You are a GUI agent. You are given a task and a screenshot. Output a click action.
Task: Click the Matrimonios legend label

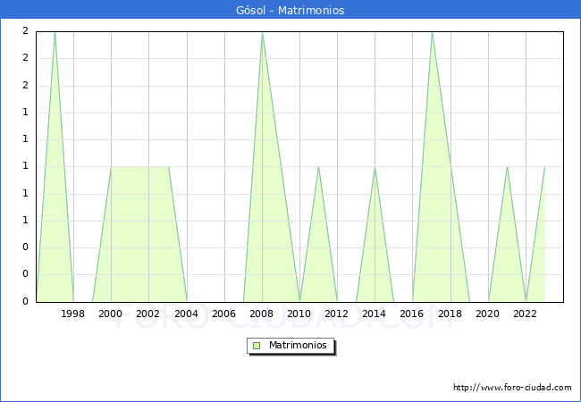[298, 346]
